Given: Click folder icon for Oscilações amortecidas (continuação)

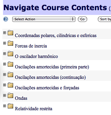Looking at the screenshot, I should coord(10,75).
